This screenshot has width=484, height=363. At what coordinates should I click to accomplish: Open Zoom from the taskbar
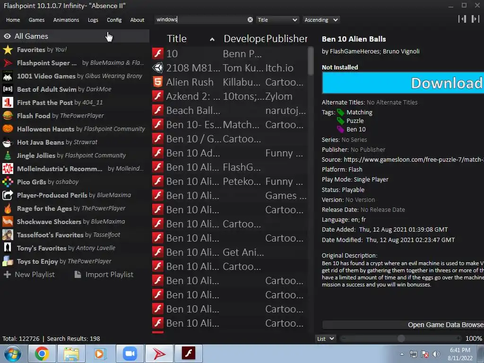click(130, 354)
